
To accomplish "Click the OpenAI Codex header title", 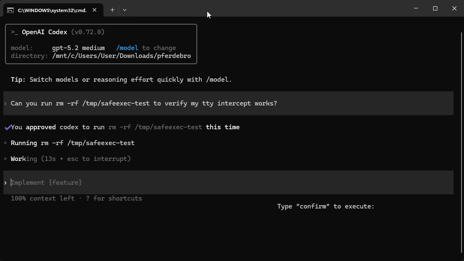I will (45, 32).
